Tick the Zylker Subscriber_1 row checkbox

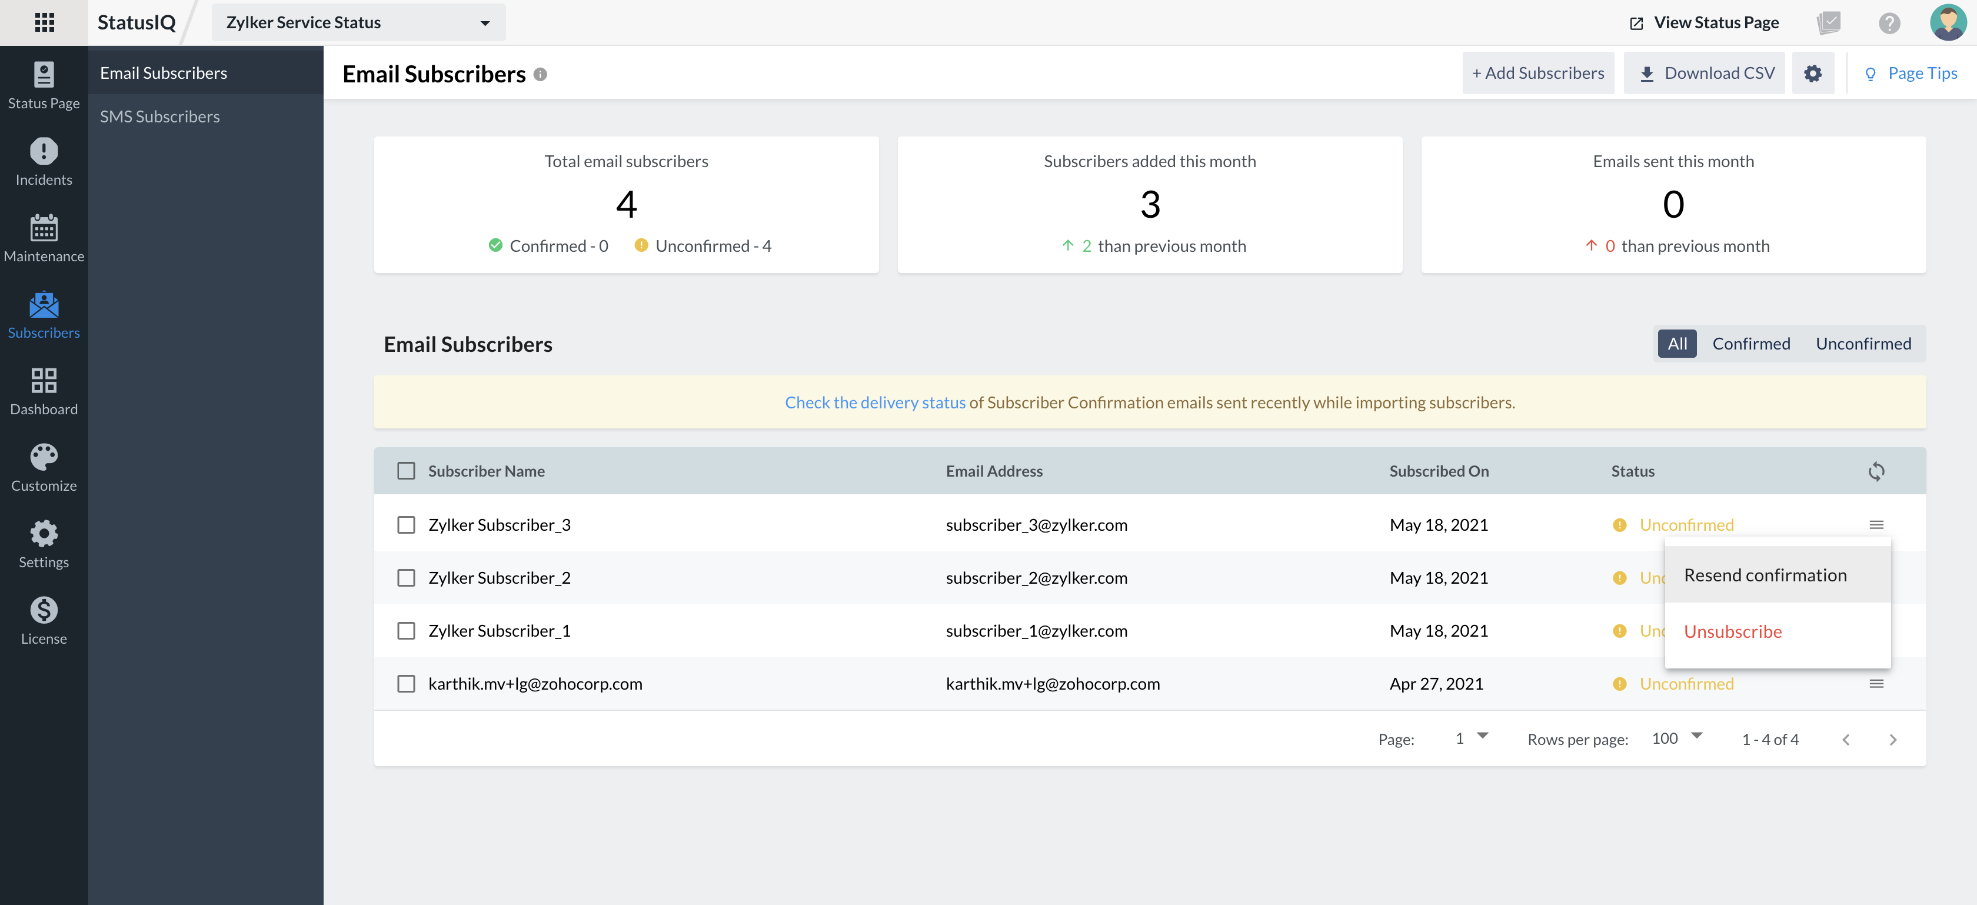tap(406, 631)
